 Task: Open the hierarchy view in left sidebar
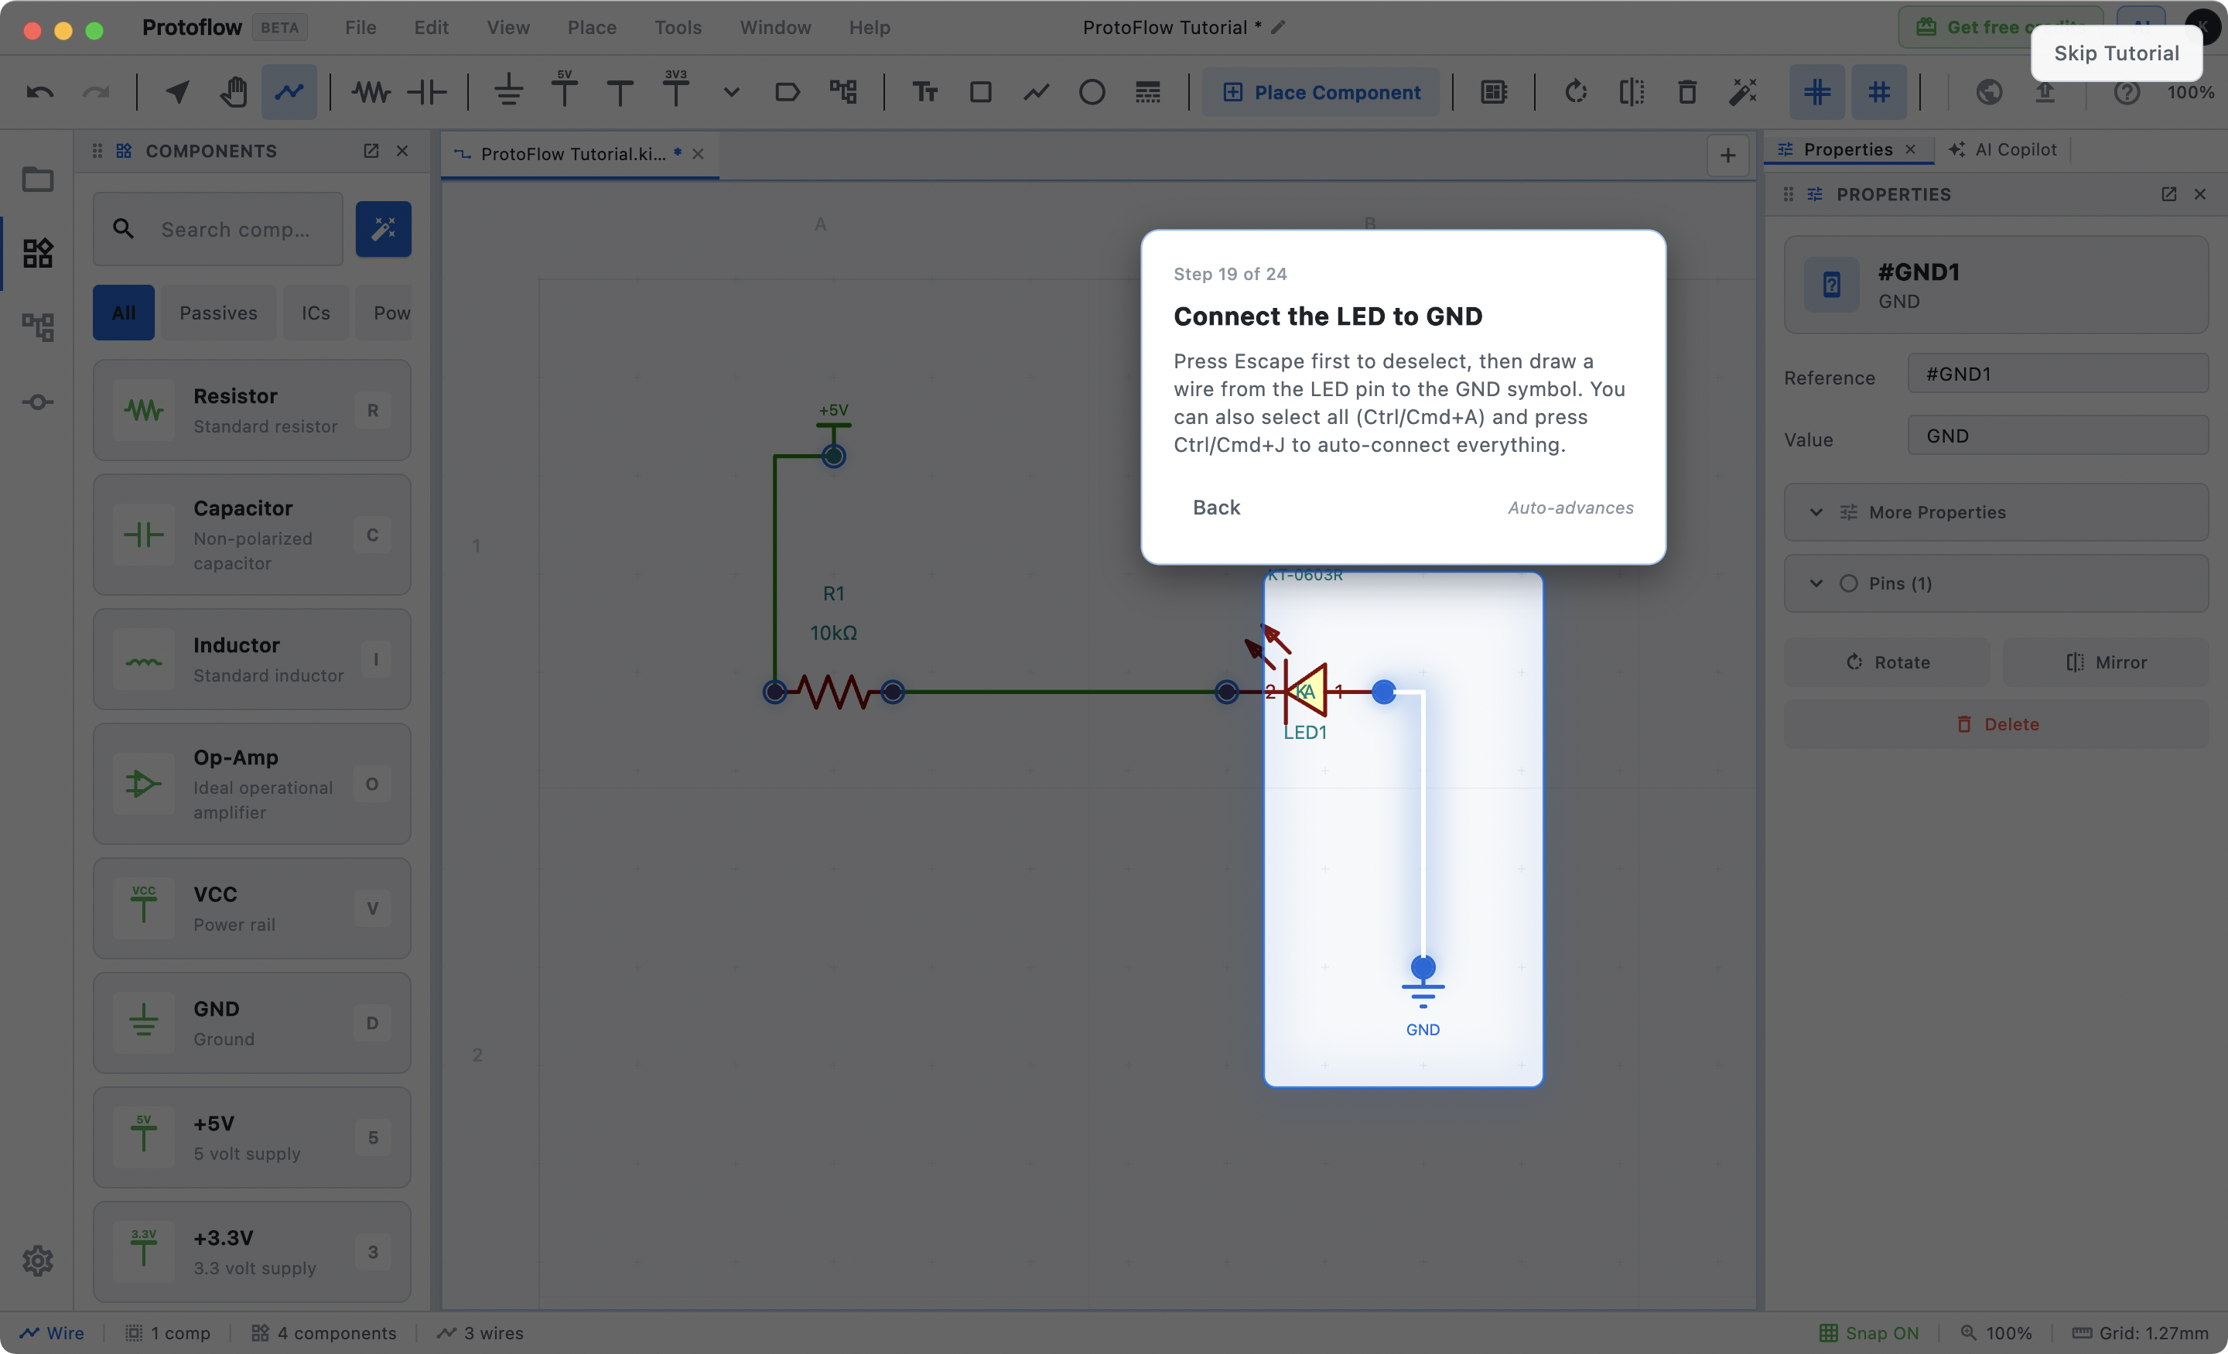point(38,327)
